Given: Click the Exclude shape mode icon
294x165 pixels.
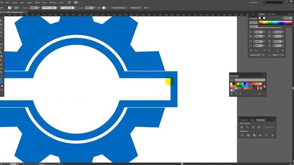Looking at the screenshot, I should (x=259, y=127).
